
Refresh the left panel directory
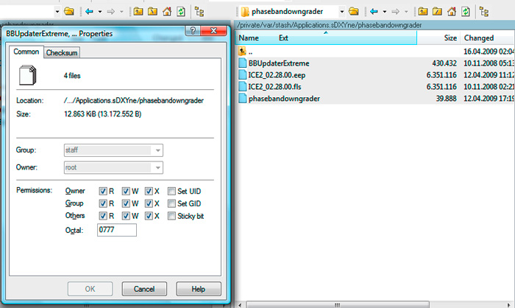pyautogui.click(x=181, y=12)
